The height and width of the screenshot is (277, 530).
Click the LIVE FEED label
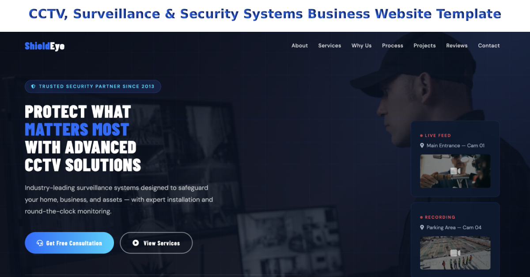tap(438, 136)
